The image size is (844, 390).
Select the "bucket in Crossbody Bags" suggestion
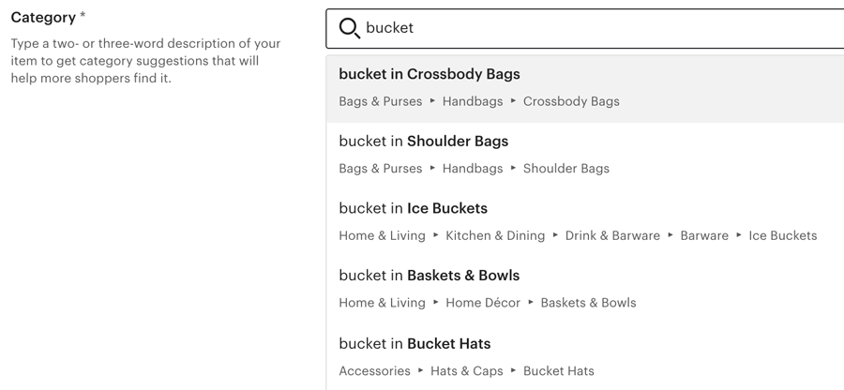coord(584,88)
